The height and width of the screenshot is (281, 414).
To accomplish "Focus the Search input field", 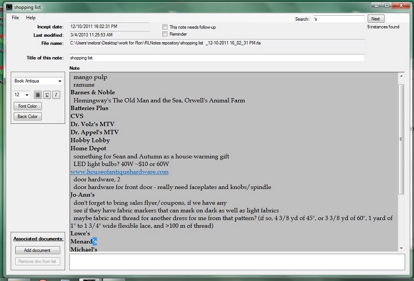I will click(339, 19).
